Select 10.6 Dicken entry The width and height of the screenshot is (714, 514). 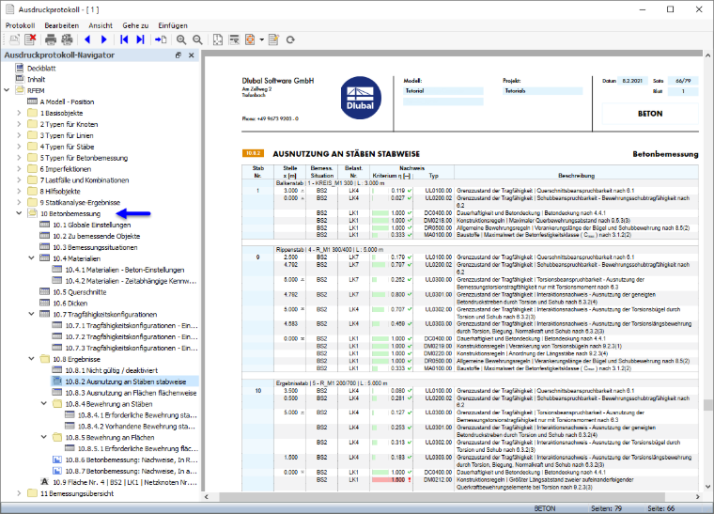[x=70, y=304]
